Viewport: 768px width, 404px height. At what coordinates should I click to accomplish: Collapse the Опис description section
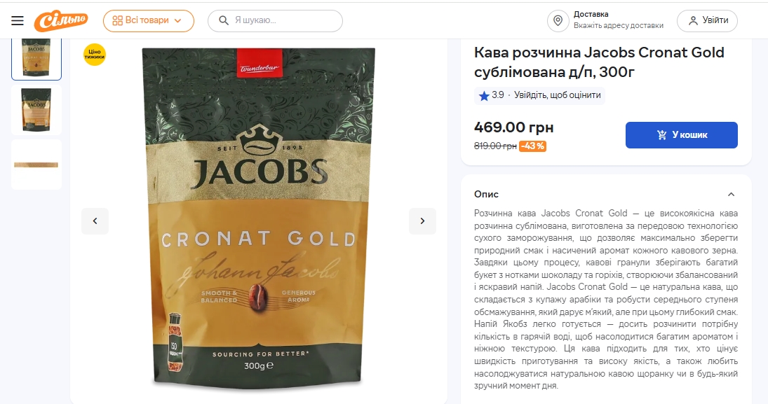[732, 195]
